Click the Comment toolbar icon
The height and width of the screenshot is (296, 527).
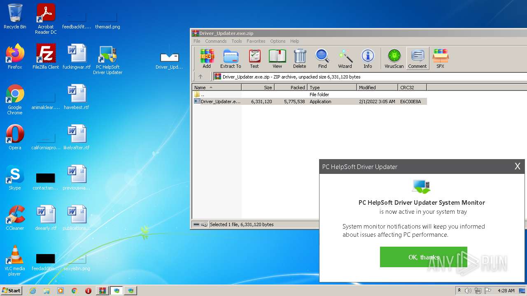click(417, 58)
